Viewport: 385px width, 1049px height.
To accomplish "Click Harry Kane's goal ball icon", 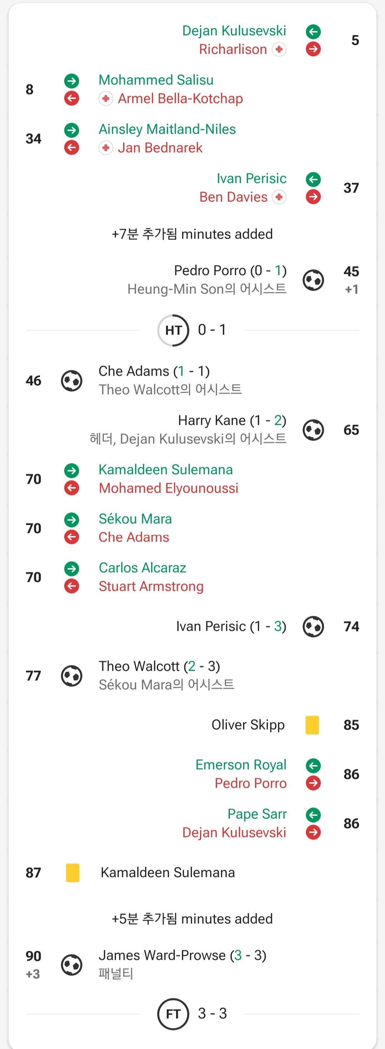I will pos(313,430).
